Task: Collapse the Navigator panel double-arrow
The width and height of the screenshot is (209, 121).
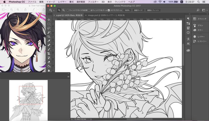Action: point(69,73)
